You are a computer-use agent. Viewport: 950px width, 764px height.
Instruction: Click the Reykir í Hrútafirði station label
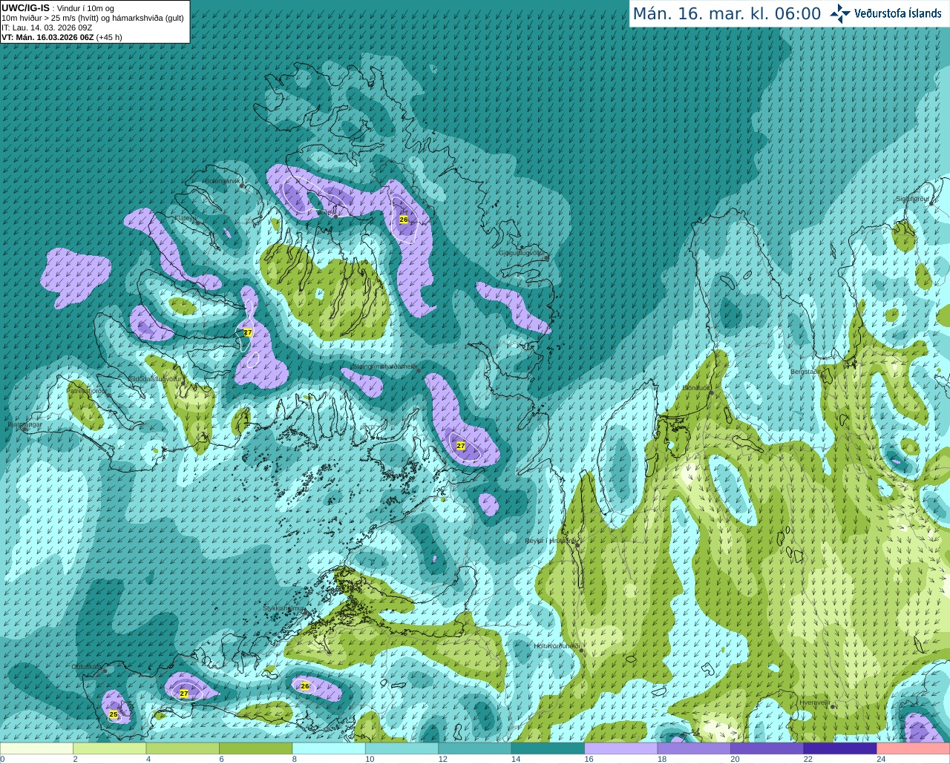[550, 541]
